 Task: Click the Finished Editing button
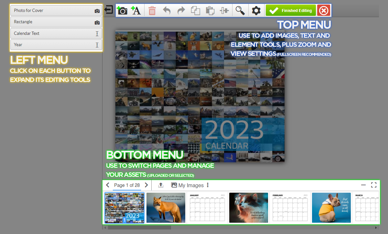[291, 11]
